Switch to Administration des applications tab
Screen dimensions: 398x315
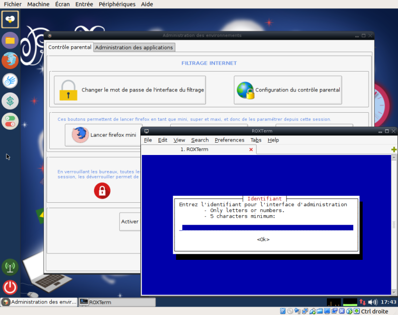[134, 47]
